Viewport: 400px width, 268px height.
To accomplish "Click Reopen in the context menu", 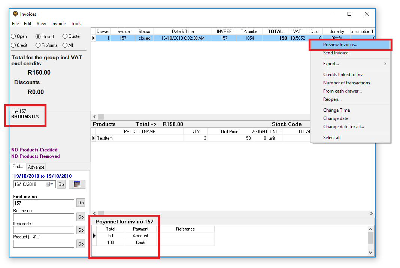I will pyautogui.click(x=332, y=99).
